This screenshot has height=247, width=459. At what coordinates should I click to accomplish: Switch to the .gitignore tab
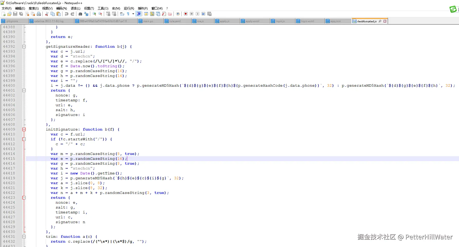click(x=15, y=21)
